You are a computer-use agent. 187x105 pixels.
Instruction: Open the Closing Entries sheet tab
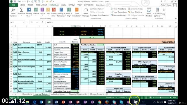[97, 94]
